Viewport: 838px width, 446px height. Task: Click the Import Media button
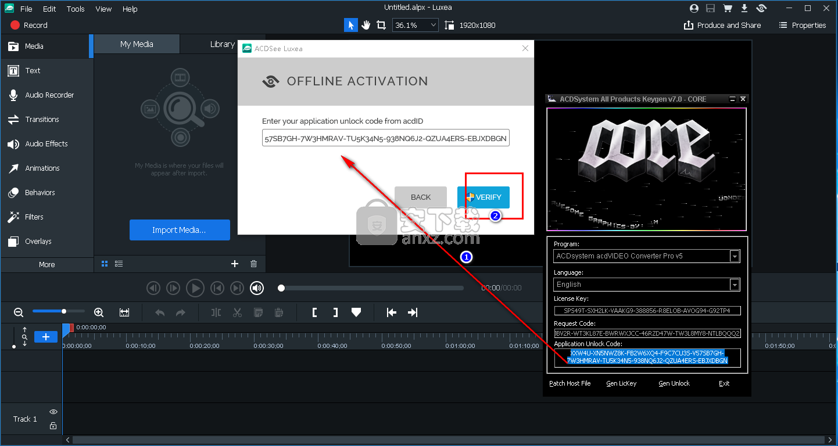179,230
